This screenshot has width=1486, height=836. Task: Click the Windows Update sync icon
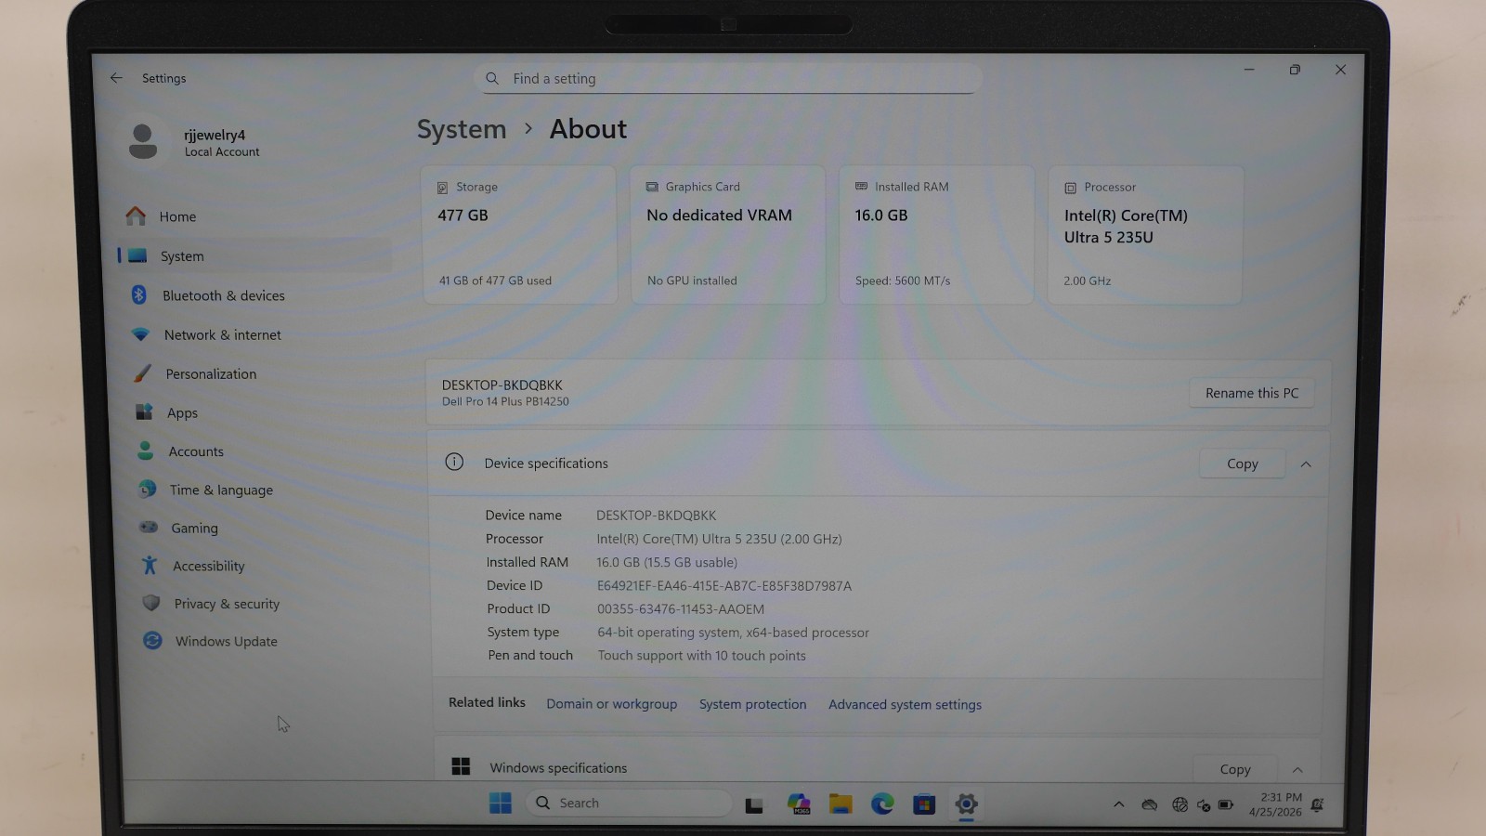152,641
